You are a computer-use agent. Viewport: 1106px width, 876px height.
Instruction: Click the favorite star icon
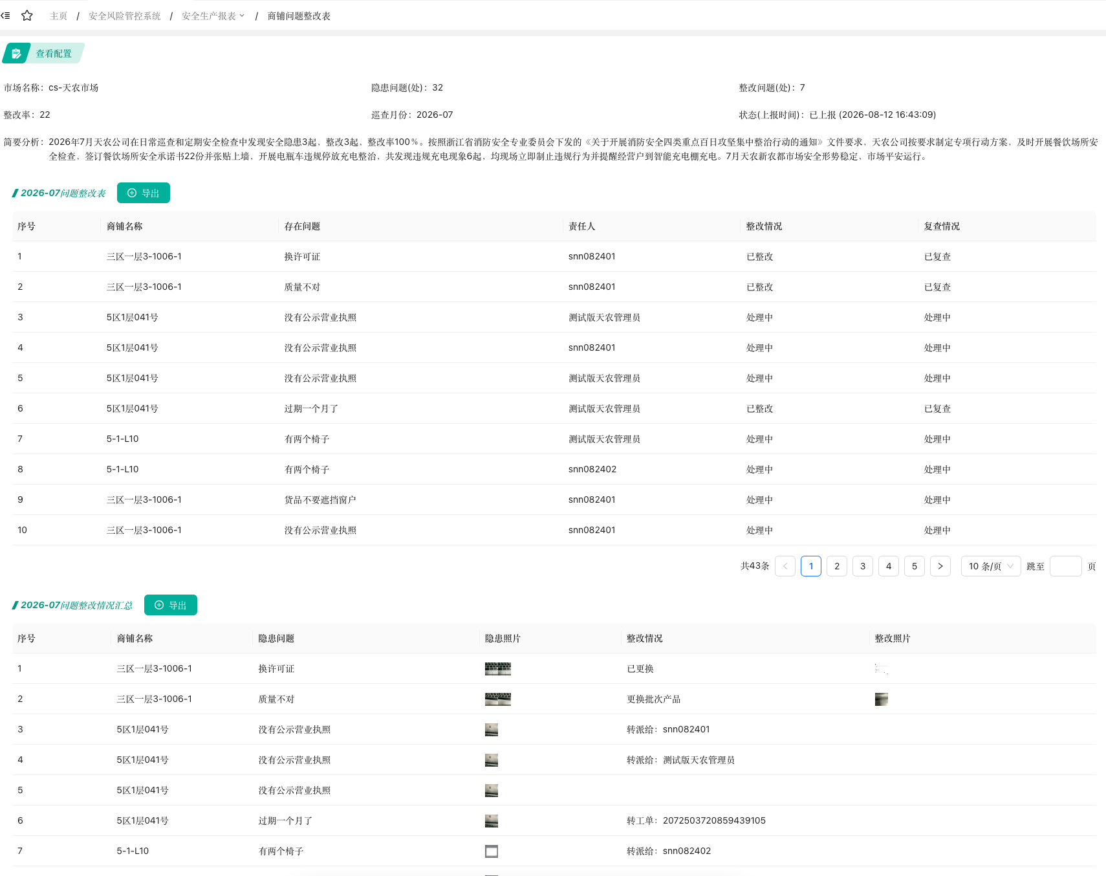(27, 16)
